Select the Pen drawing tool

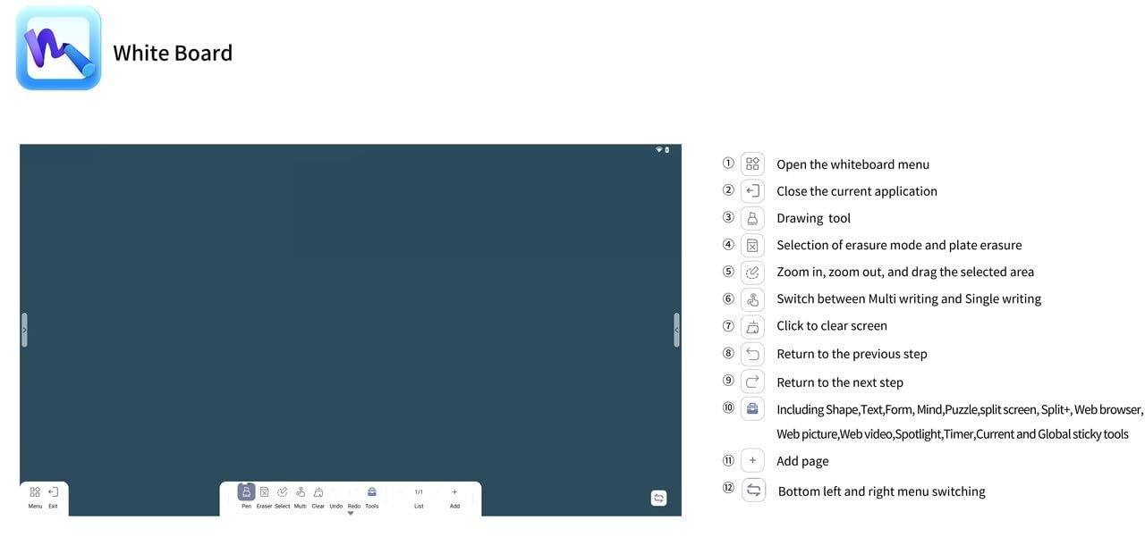246,493
